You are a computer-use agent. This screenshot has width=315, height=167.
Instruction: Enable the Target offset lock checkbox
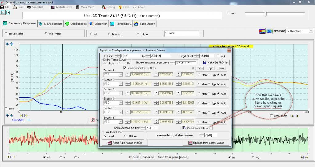click(218, 56)
